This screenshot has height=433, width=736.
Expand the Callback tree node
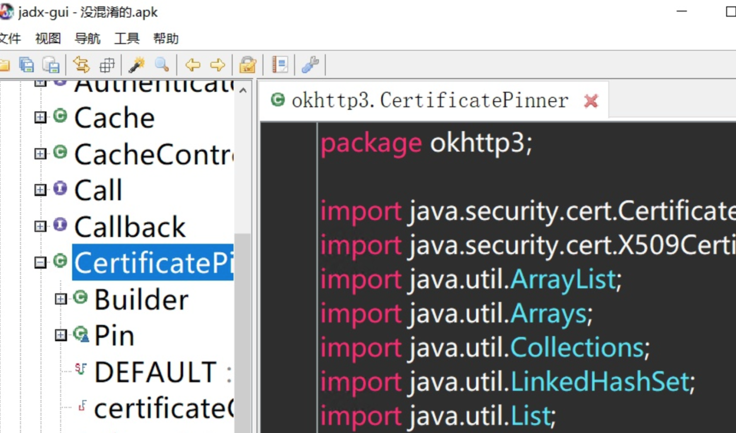tap(40, 226)
